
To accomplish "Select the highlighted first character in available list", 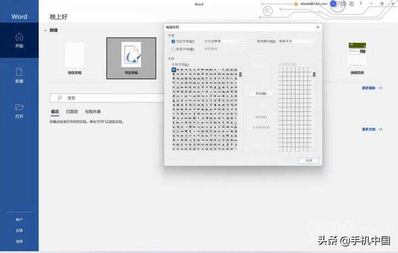I will 174,69.
